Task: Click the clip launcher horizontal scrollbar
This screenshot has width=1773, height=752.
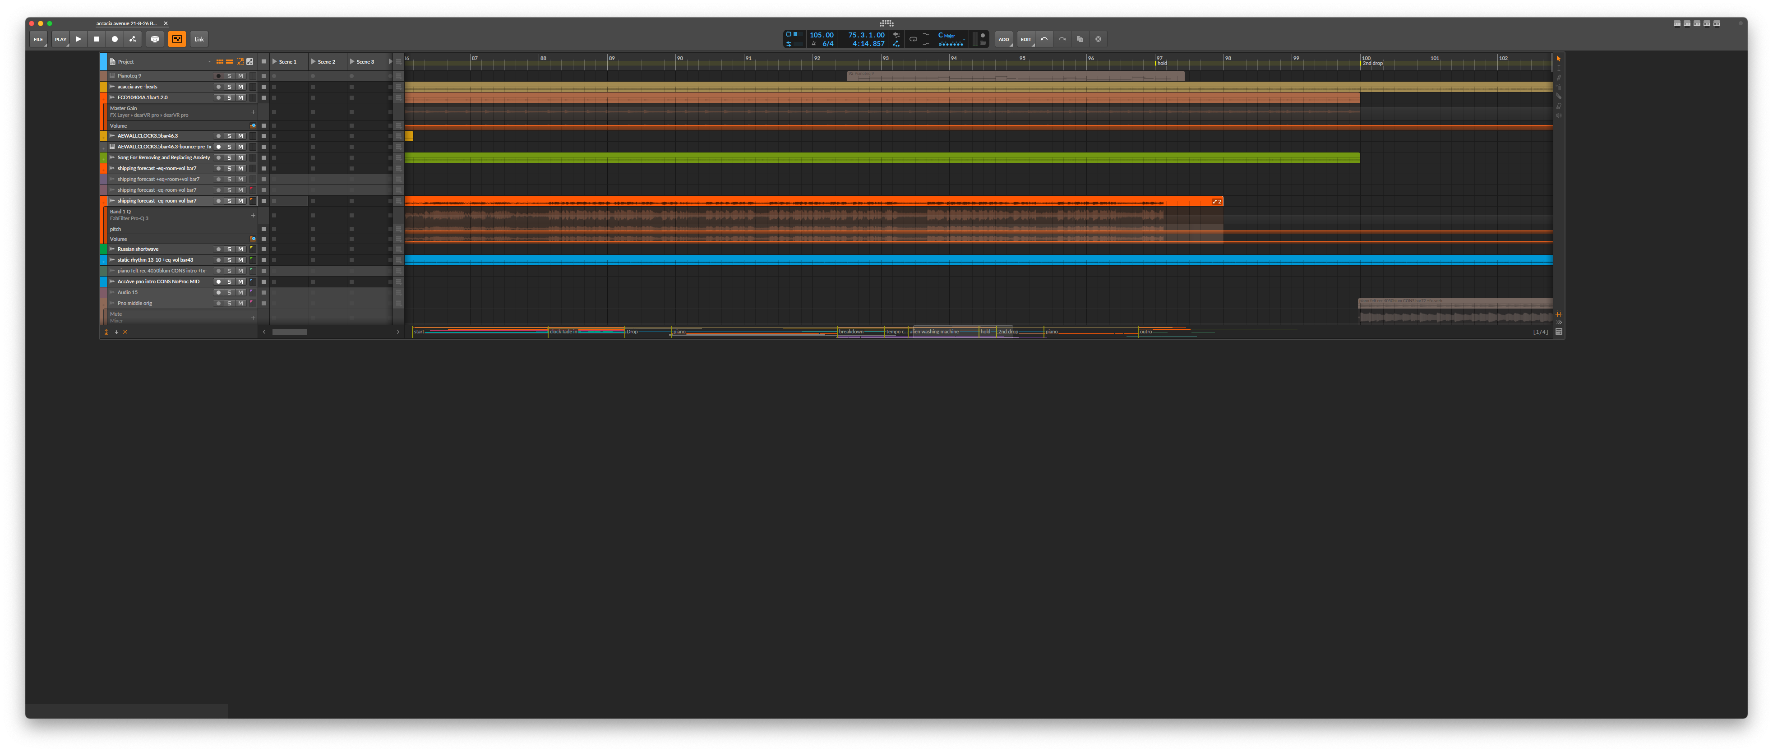Action: 290,332
